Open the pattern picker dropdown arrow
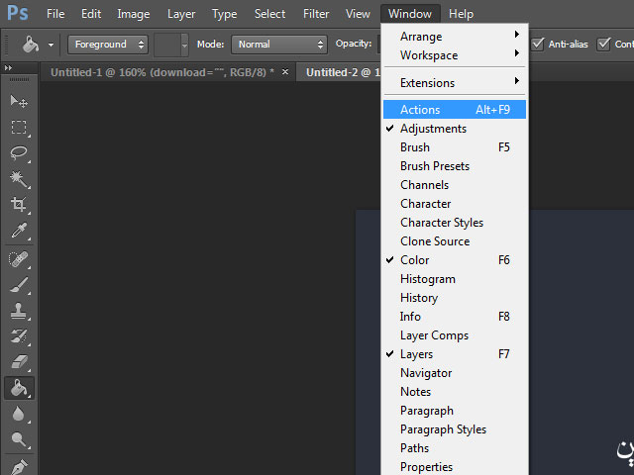634x475 pixels. click(x=184, y=45)
